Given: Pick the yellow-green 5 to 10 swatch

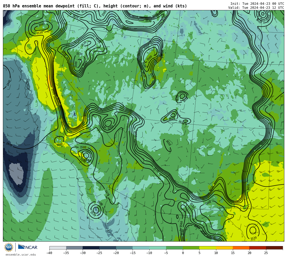Looking at the screenshot, I should (x=208, y=248).
